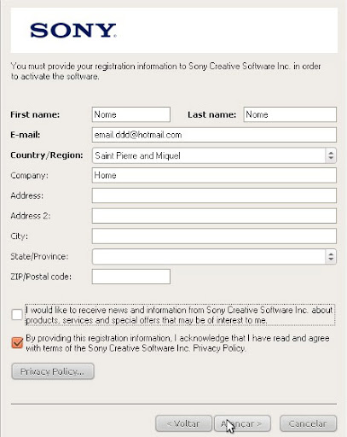
Task: Click the privacy acknowledgement text
Action: tap(177, 343)
